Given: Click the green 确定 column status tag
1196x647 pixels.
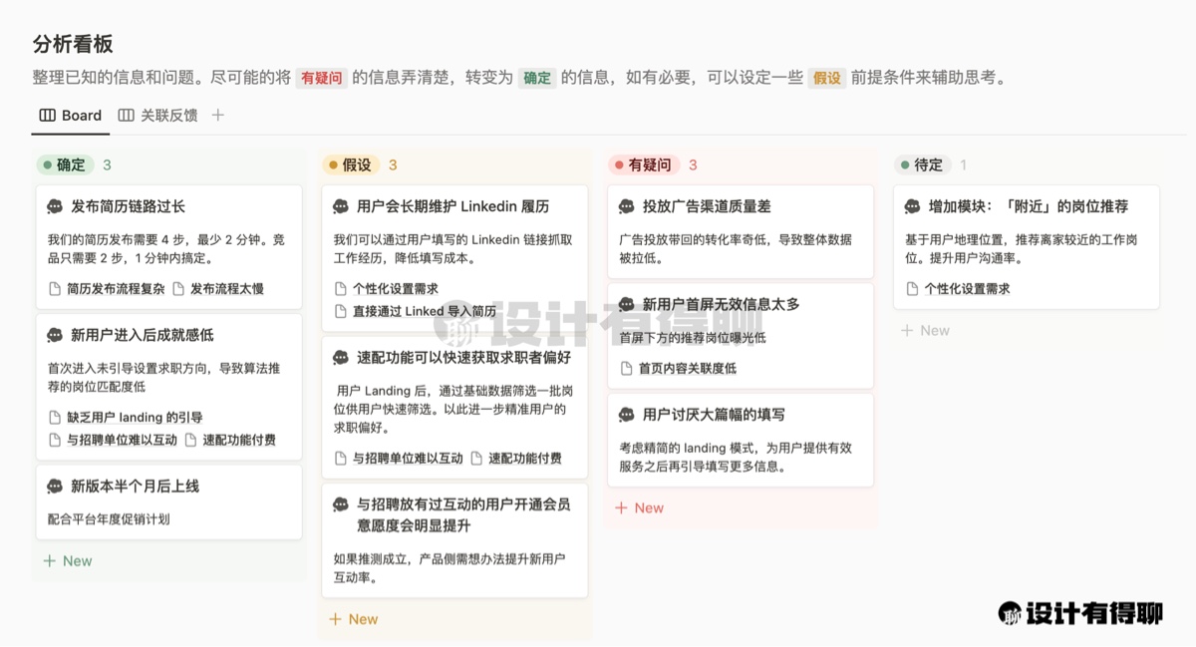Looking at the screenshot, I should tap(64, 164).
